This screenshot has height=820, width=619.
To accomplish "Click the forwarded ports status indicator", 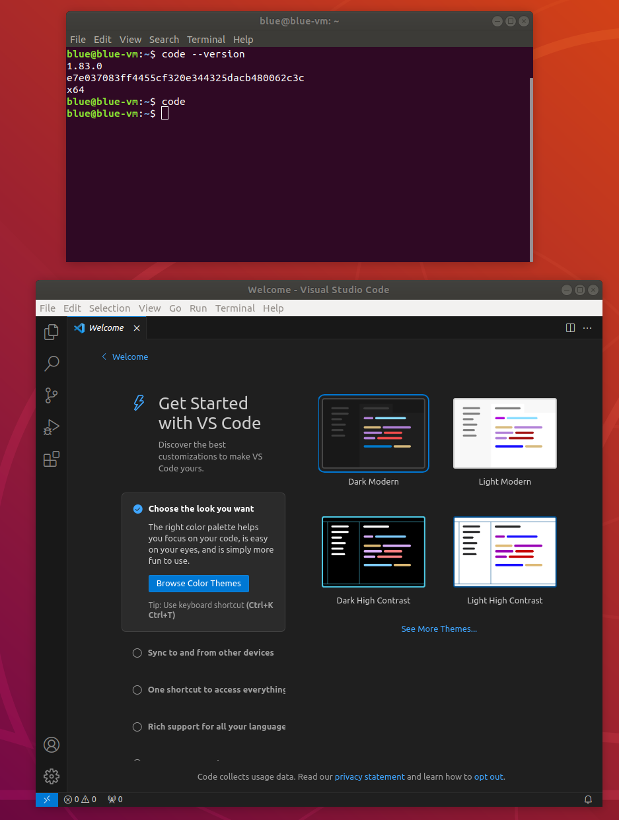I will (x=115, y=800).
